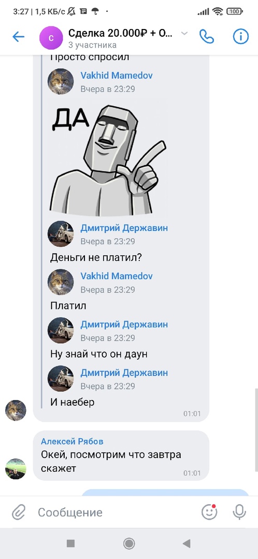Tap Android recent apps square button

tap(70, 543)
